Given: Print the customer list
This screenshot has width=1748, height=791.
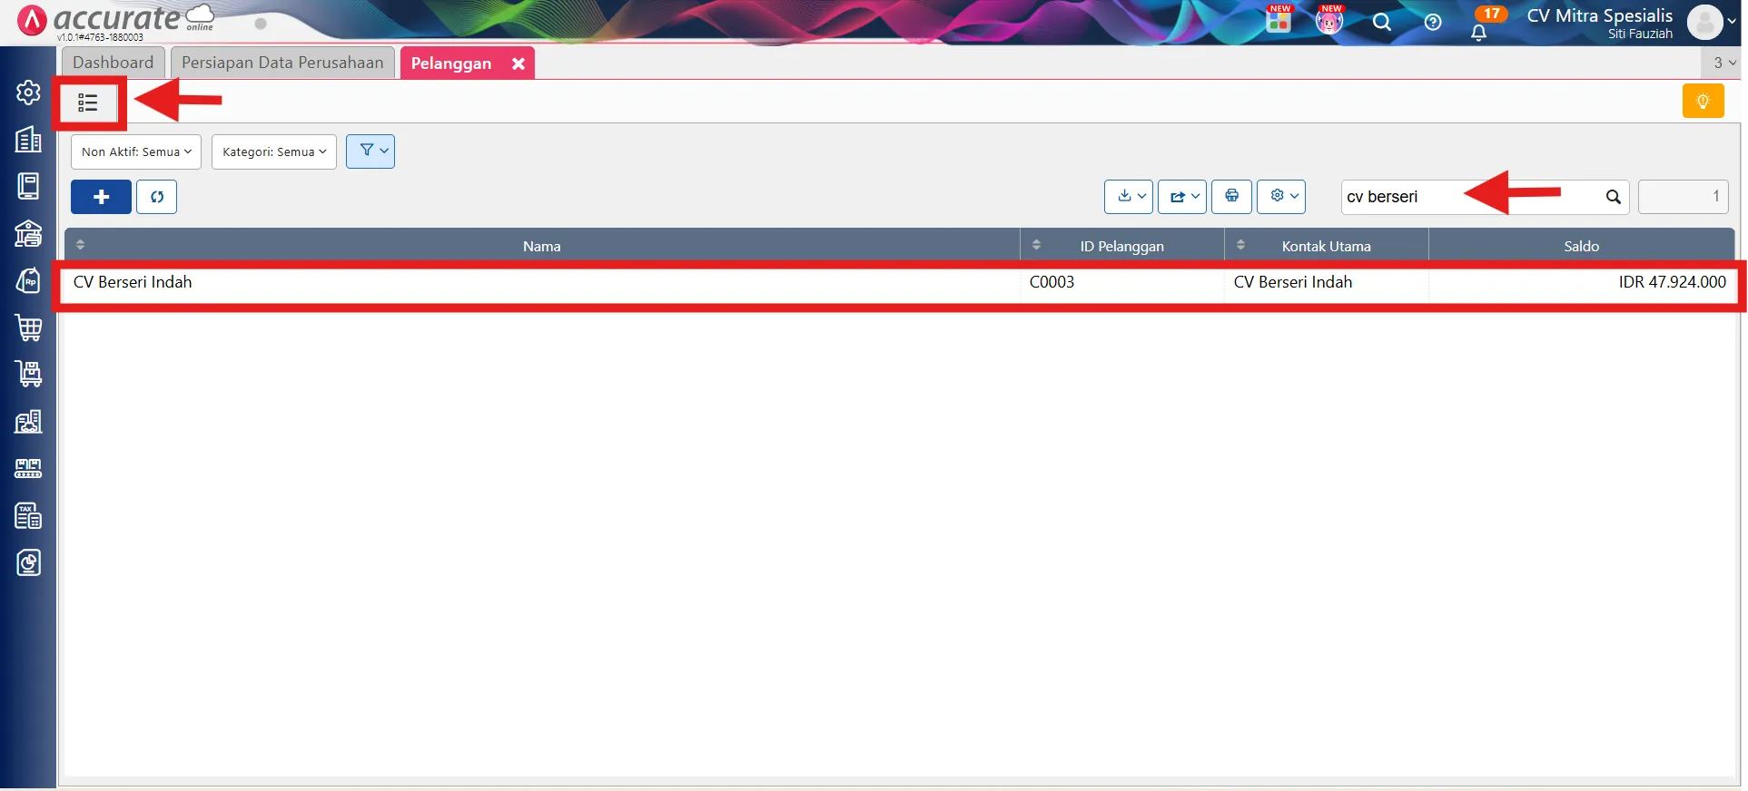Looking at the screenshot, I should coord(1231,197).
